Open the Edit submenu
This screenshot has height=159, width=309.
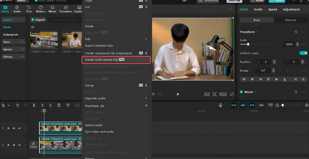(x=116, y=39)
